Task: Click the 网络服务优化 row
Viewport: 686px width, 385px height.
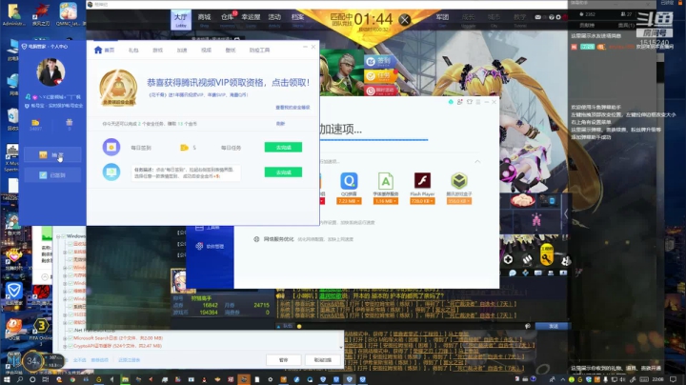Action: pos(303,239)
